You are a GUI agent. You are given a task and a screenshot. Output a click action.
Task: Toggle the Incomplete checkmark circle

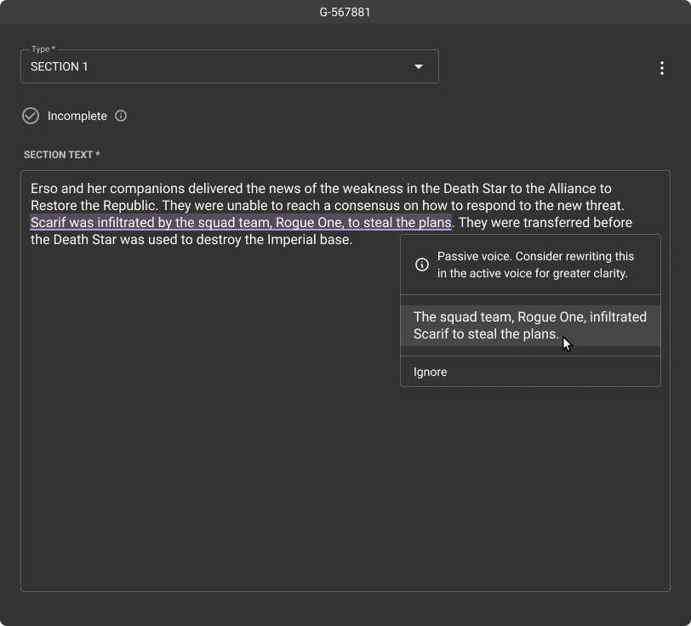point(31,116)
